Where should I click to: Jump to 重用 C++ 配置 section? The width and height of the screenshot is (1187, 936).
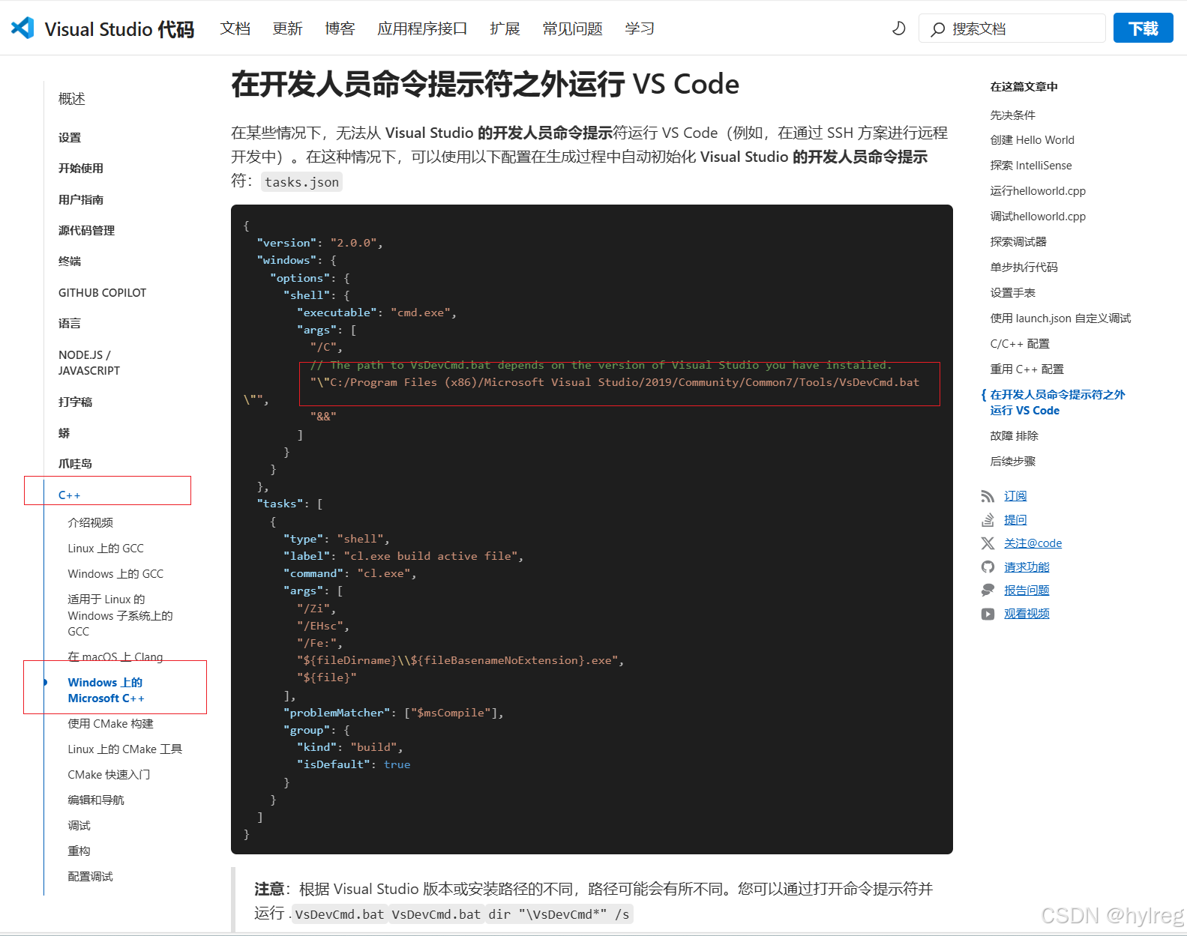(1027, 369)
